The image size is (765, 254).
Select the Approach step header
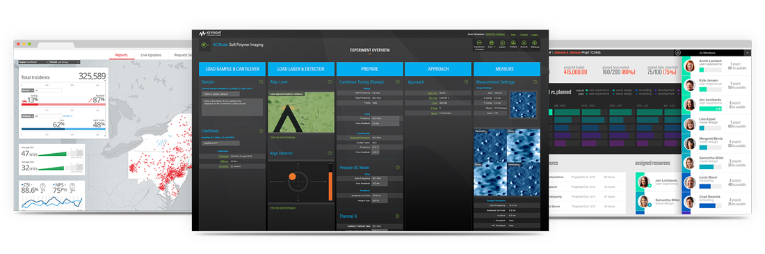(438, 69)
